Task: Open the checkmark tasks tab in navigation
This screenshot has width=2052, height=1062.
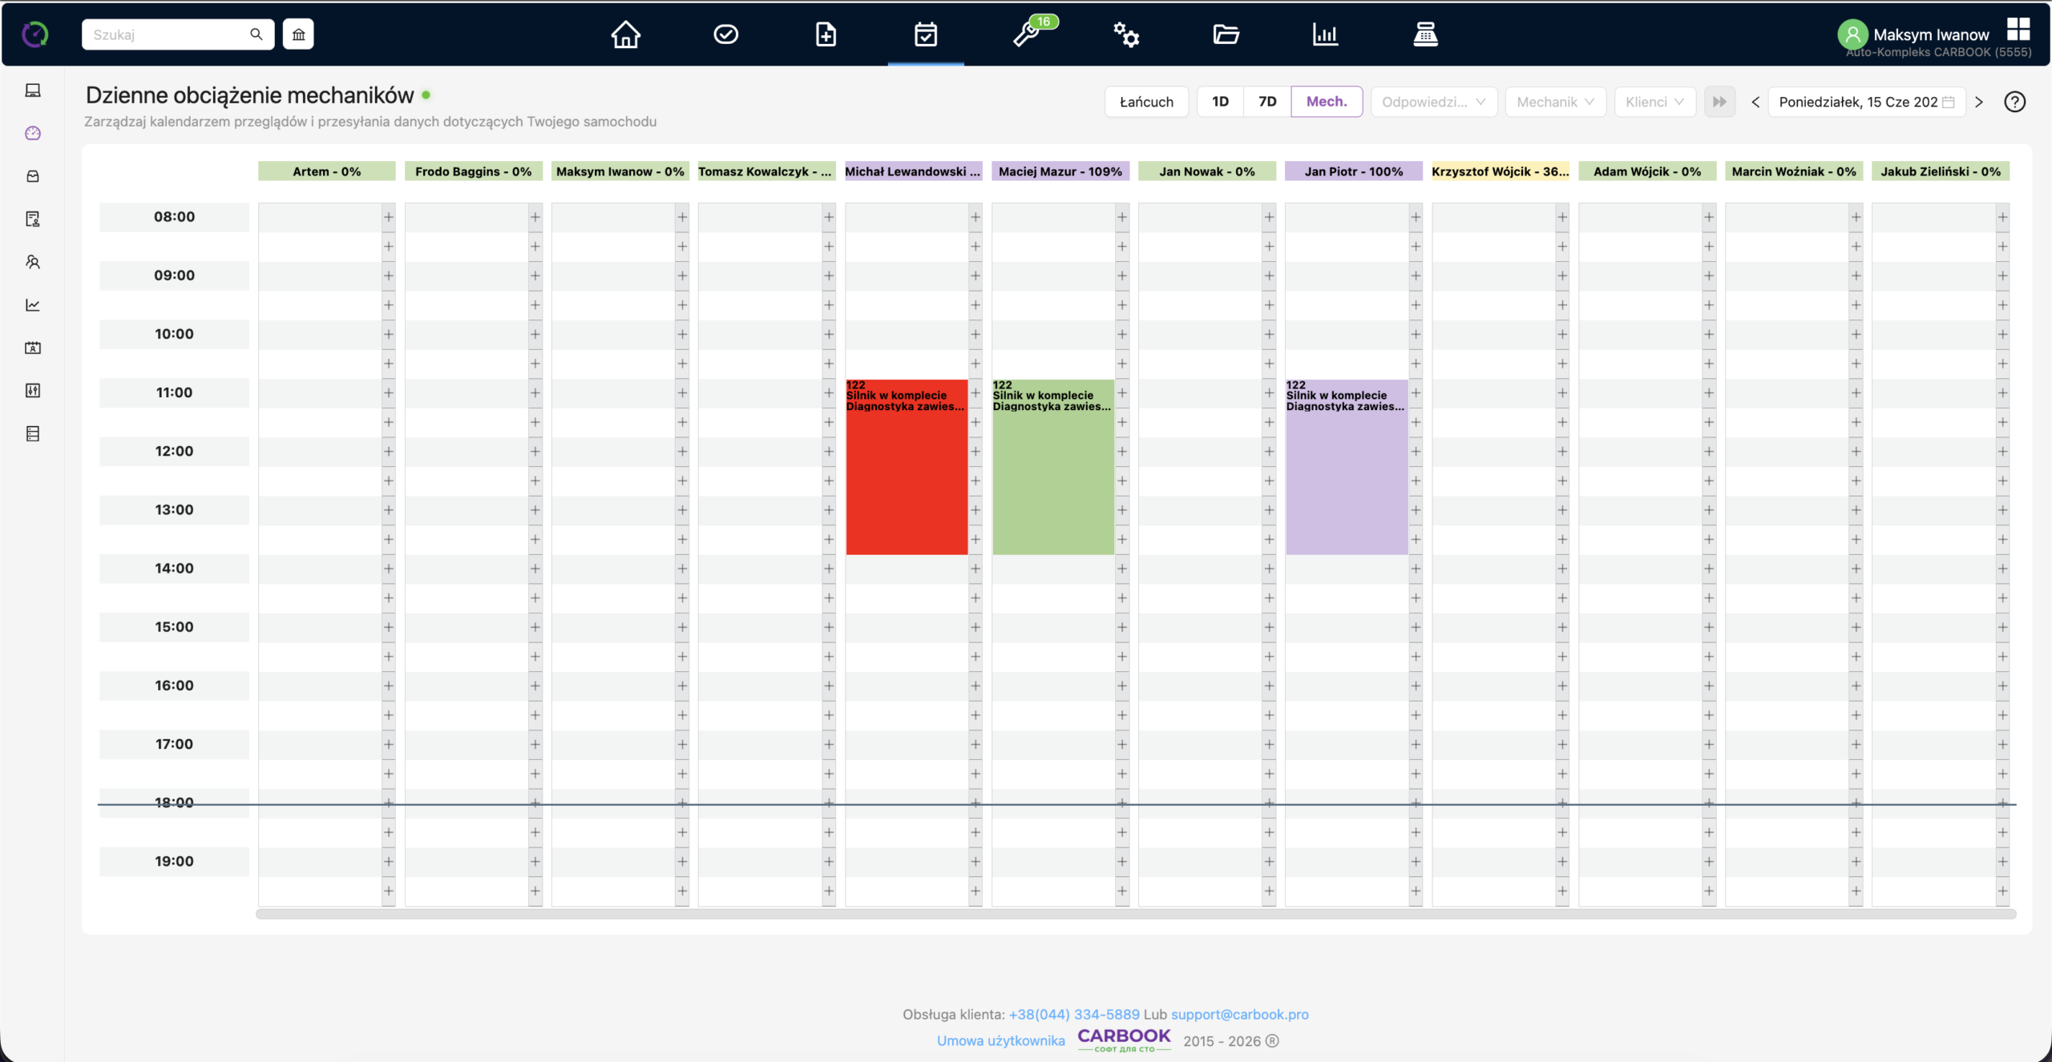Action: pyautogui.click(x=725, y=34)
